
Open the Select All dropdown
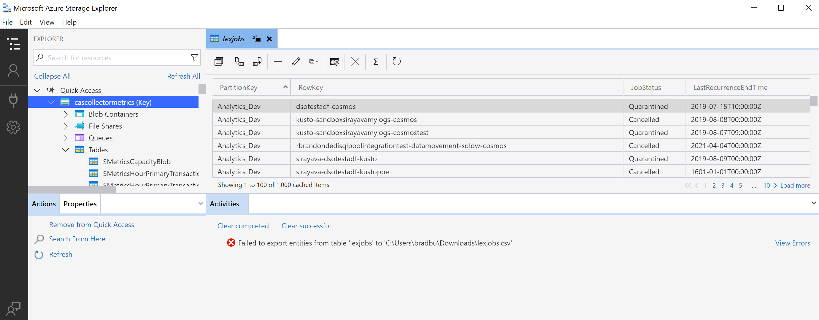[313, 61]
